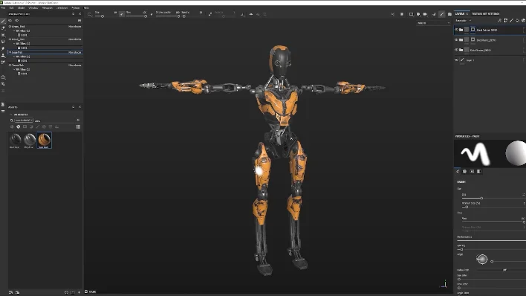Select the Polygon Fill tool
This screenshot has width=526, height=296.
pos(3,42)
